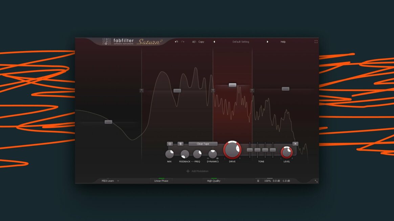Screen dimensions: 394x221
Task: Click the redo arrow icon
Action: coord(182,42)
